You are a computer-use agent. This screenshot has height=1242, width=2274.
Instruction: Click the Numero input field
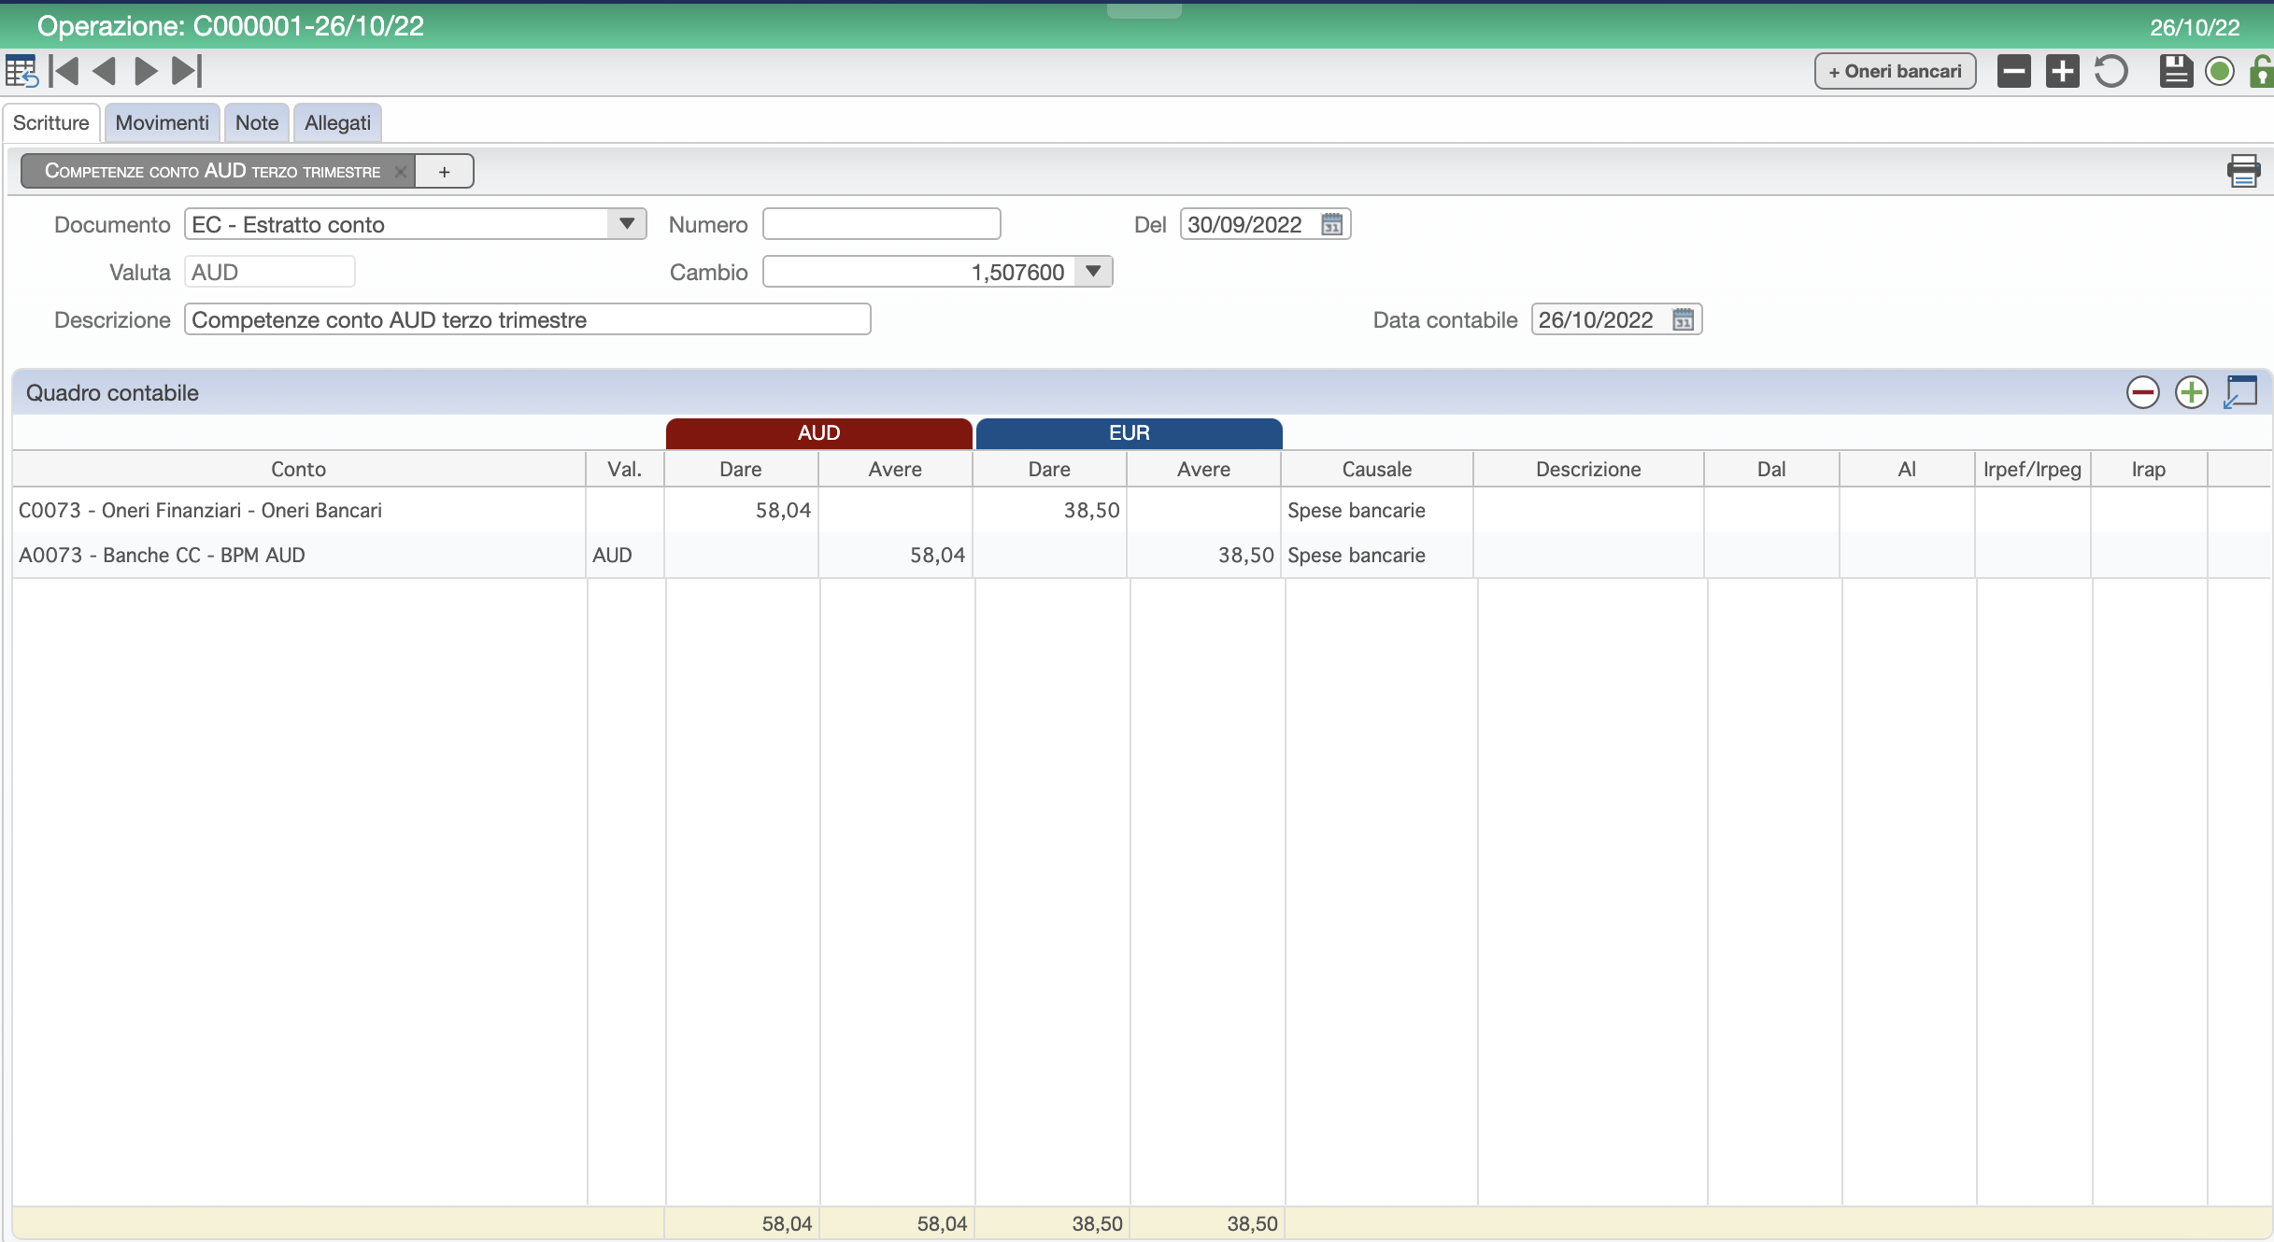coord(881,224)
